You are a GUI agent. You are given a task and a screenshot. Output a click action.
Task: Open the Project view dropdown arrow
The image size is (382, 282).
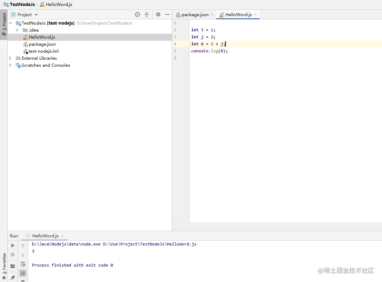click(36, 15)
